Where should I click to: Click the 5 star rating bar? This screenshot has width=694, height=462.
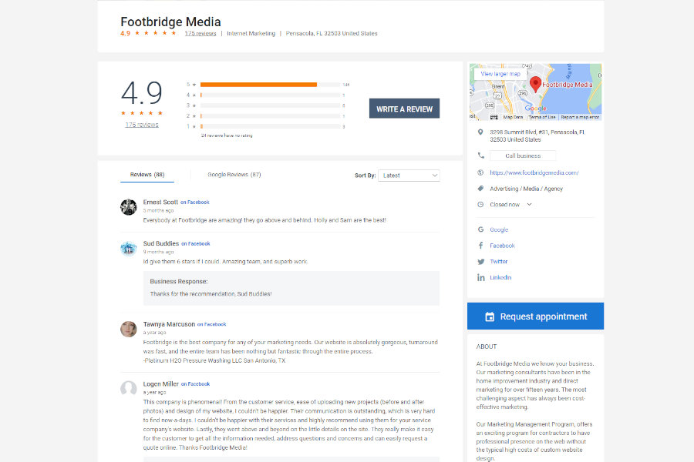click(270, 85)
